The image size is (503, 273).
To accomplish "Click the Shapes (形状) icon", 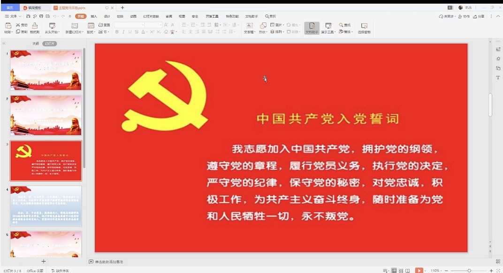I will 263,26.
